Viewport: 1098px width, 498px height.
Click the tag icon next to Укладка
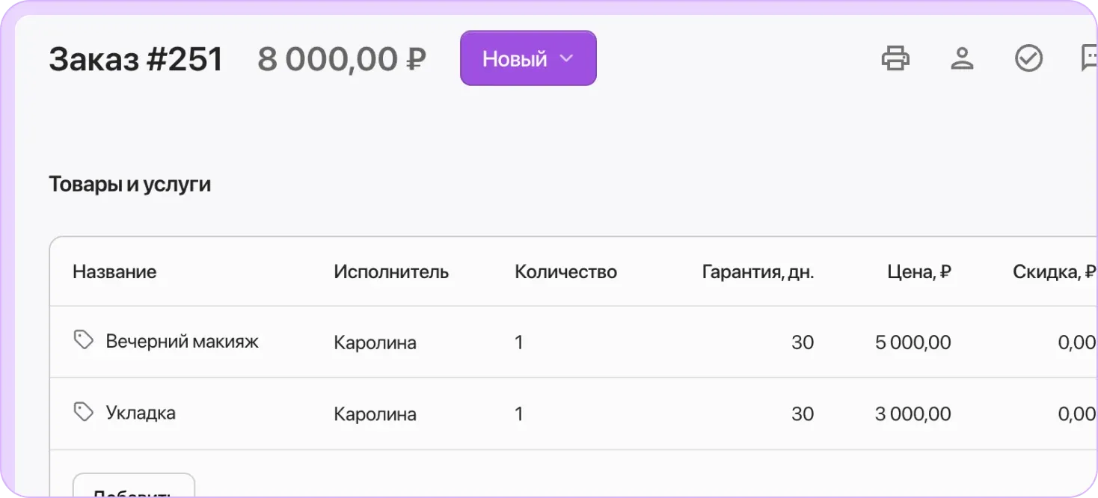coord(82,412)
